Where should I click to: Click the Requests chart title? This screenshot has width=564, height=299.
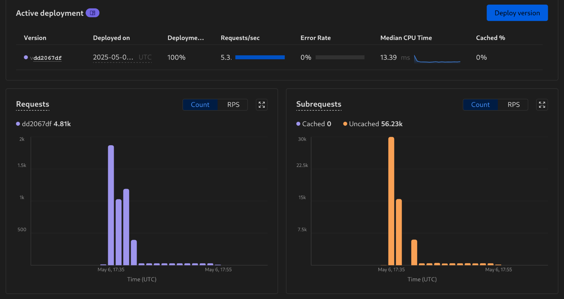33,104
